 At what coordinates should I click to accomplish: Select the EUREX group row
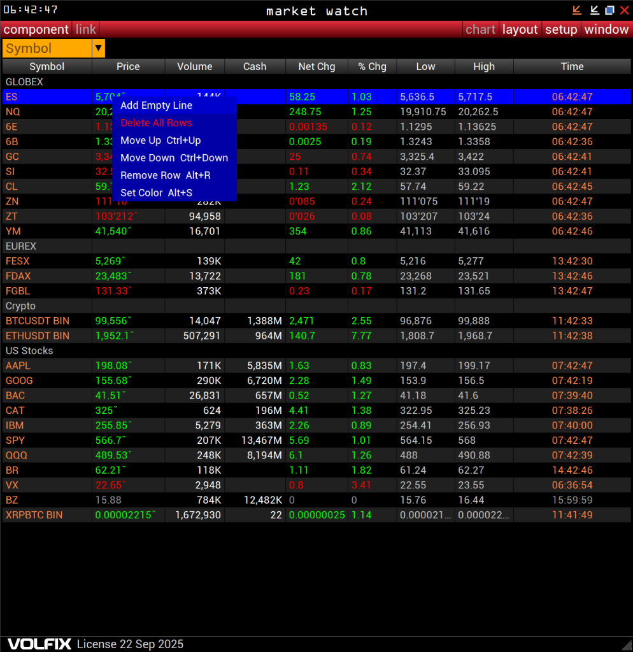click(316, 246)
